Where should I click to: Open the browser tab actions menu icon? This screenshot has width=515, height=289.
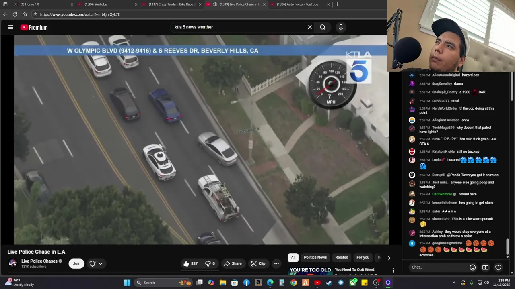pos(5,4)
